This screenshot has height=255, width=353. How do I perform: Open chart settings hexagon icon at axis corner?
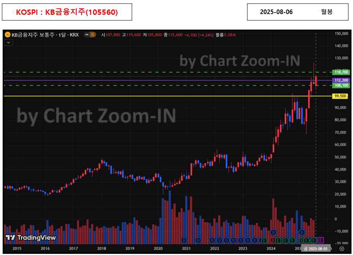pyautogui.click(x=342, y=249)
